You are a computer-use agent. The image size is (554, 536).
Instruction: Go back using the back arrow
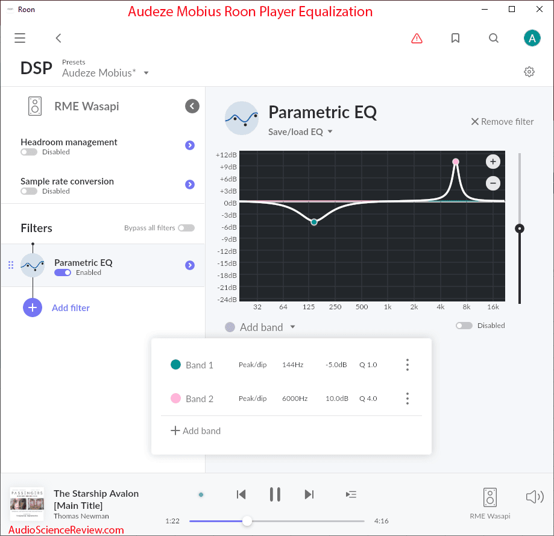tap(58, 38)
